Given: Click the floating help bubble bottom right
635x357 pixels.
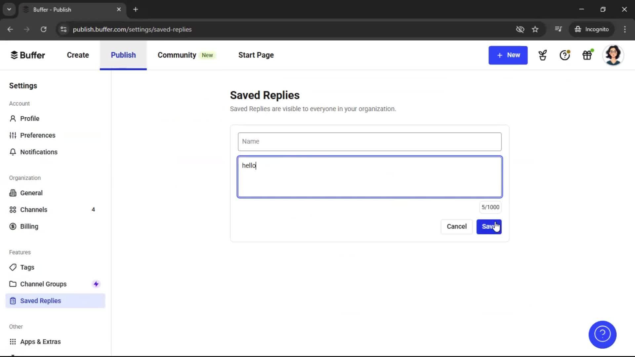Looking at the screenshot, I should point(602,335).
